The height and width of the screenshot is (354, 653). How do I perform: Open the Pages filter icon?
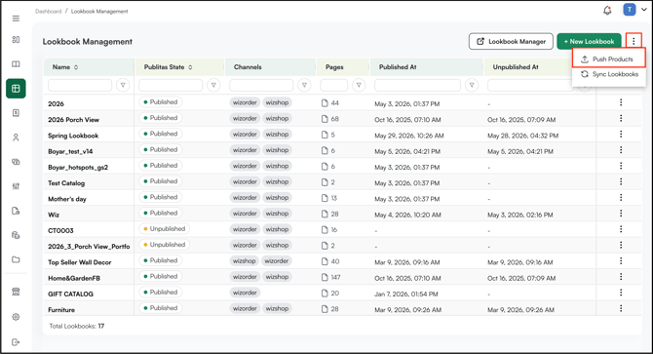[x=359, y=86]
